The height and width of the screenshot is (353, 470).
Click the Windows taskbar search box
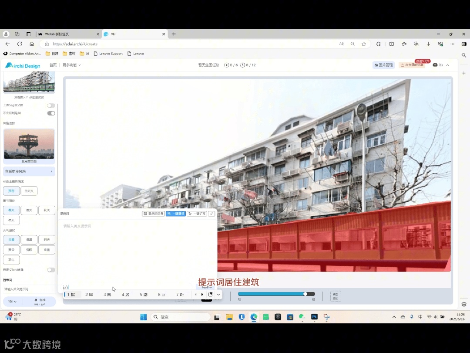point(181,317)
